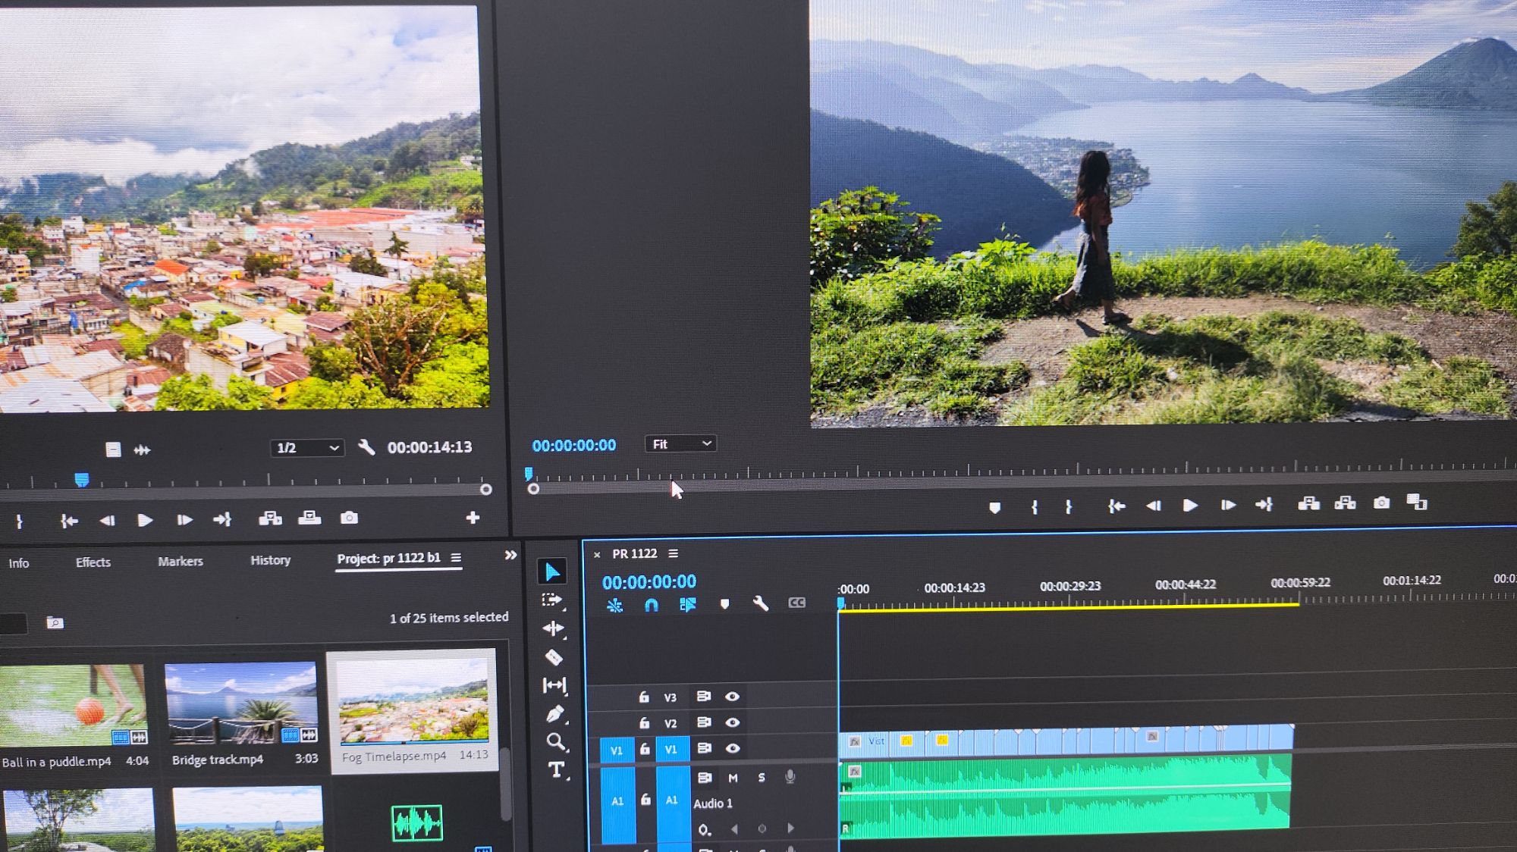
Task: Open the Source playback resolution 1/2 dropdown
Action: [x=307, y=448]
